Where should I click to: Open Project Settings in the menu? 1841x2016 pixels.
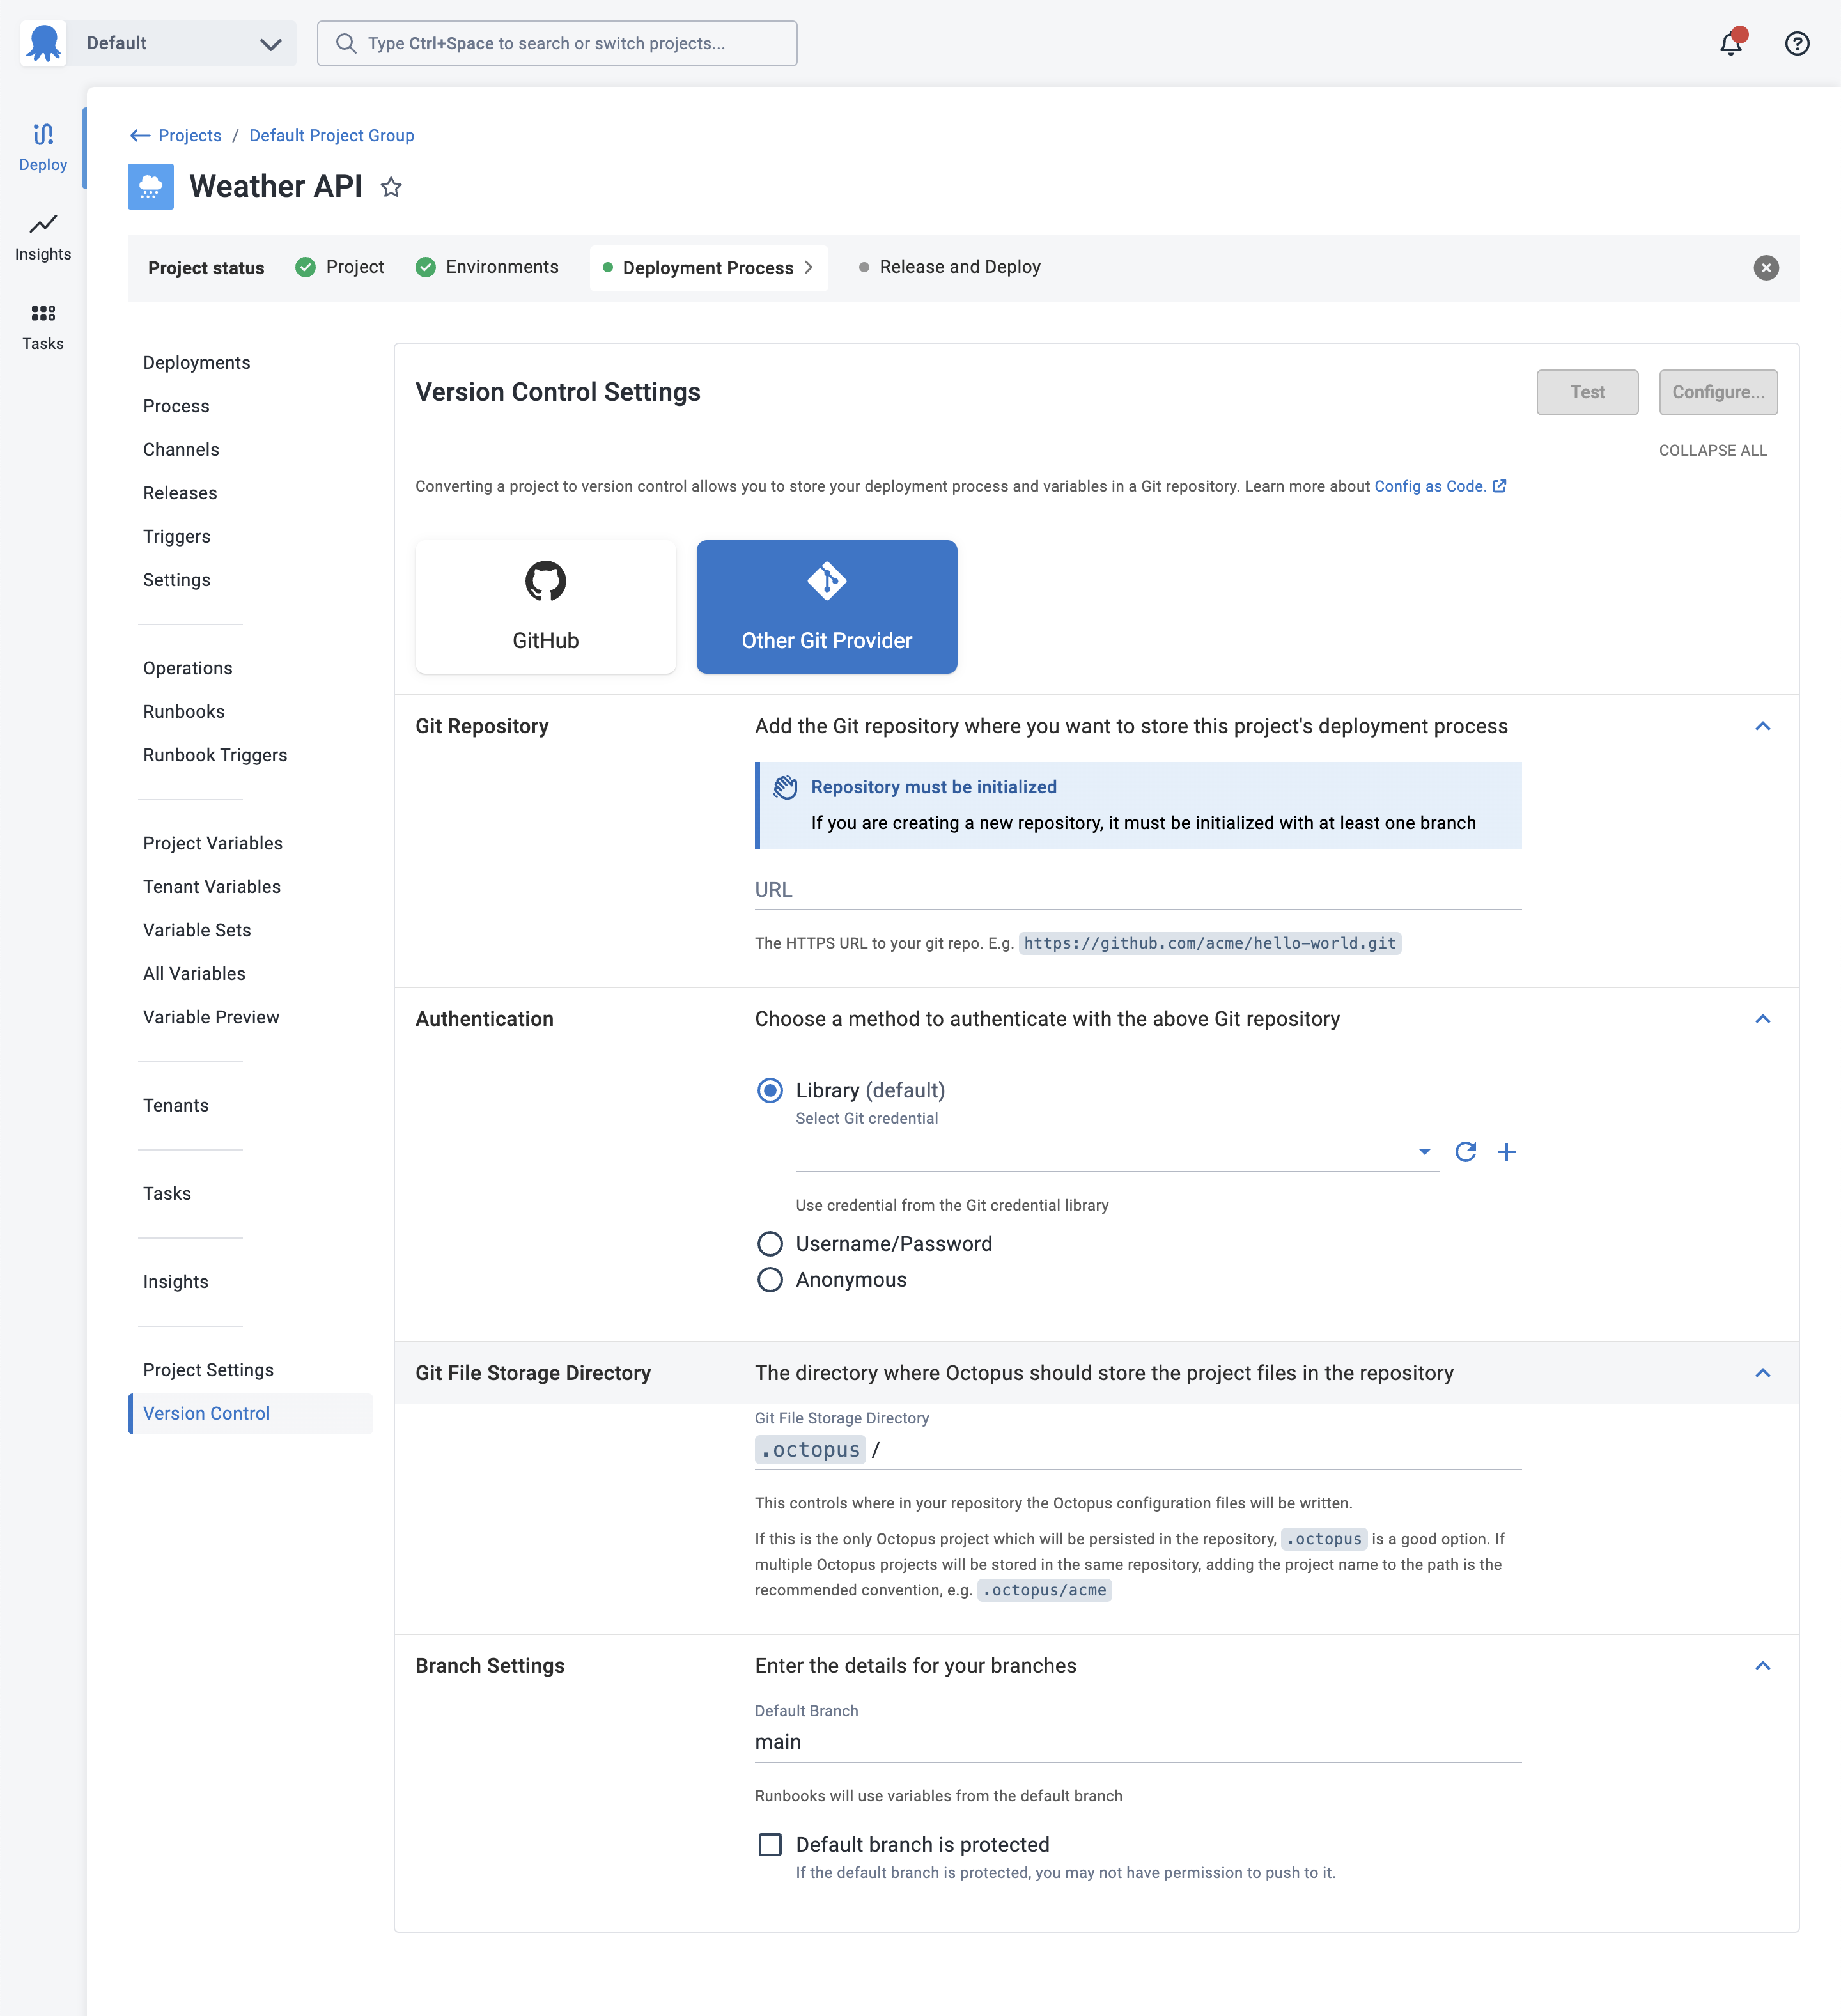[208, 1370]
